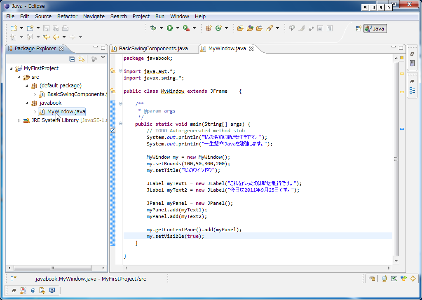This screenshot has height=300, width=422.
Task: Click the TODO task marker in gutter
Action: coord(113,131)
